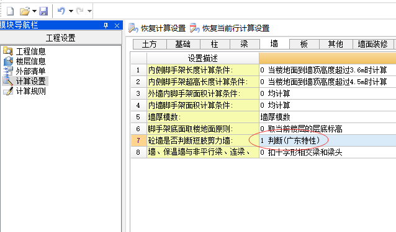This screenshot has height=232, width=396.
Task: Switch to the 梁 tab
Action: pyautogui.click(x=245, y=45)
